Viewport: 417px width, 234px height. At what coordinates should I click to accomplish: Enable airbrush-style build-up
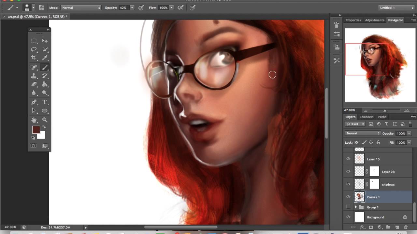click(x=180, y=7)
